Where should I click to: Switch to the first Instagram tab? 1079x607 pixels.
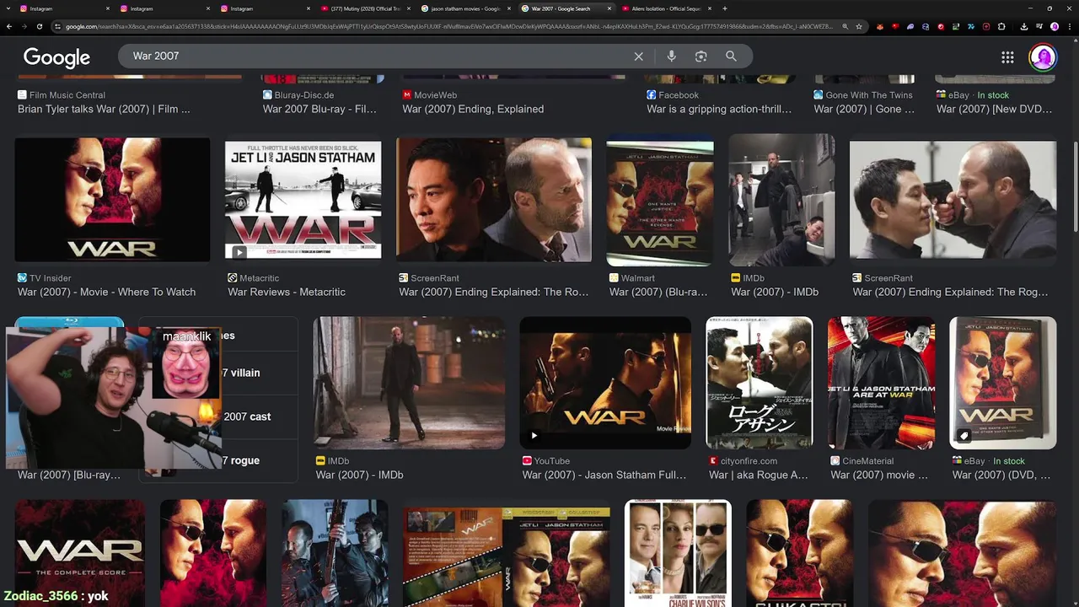point(63,8)
